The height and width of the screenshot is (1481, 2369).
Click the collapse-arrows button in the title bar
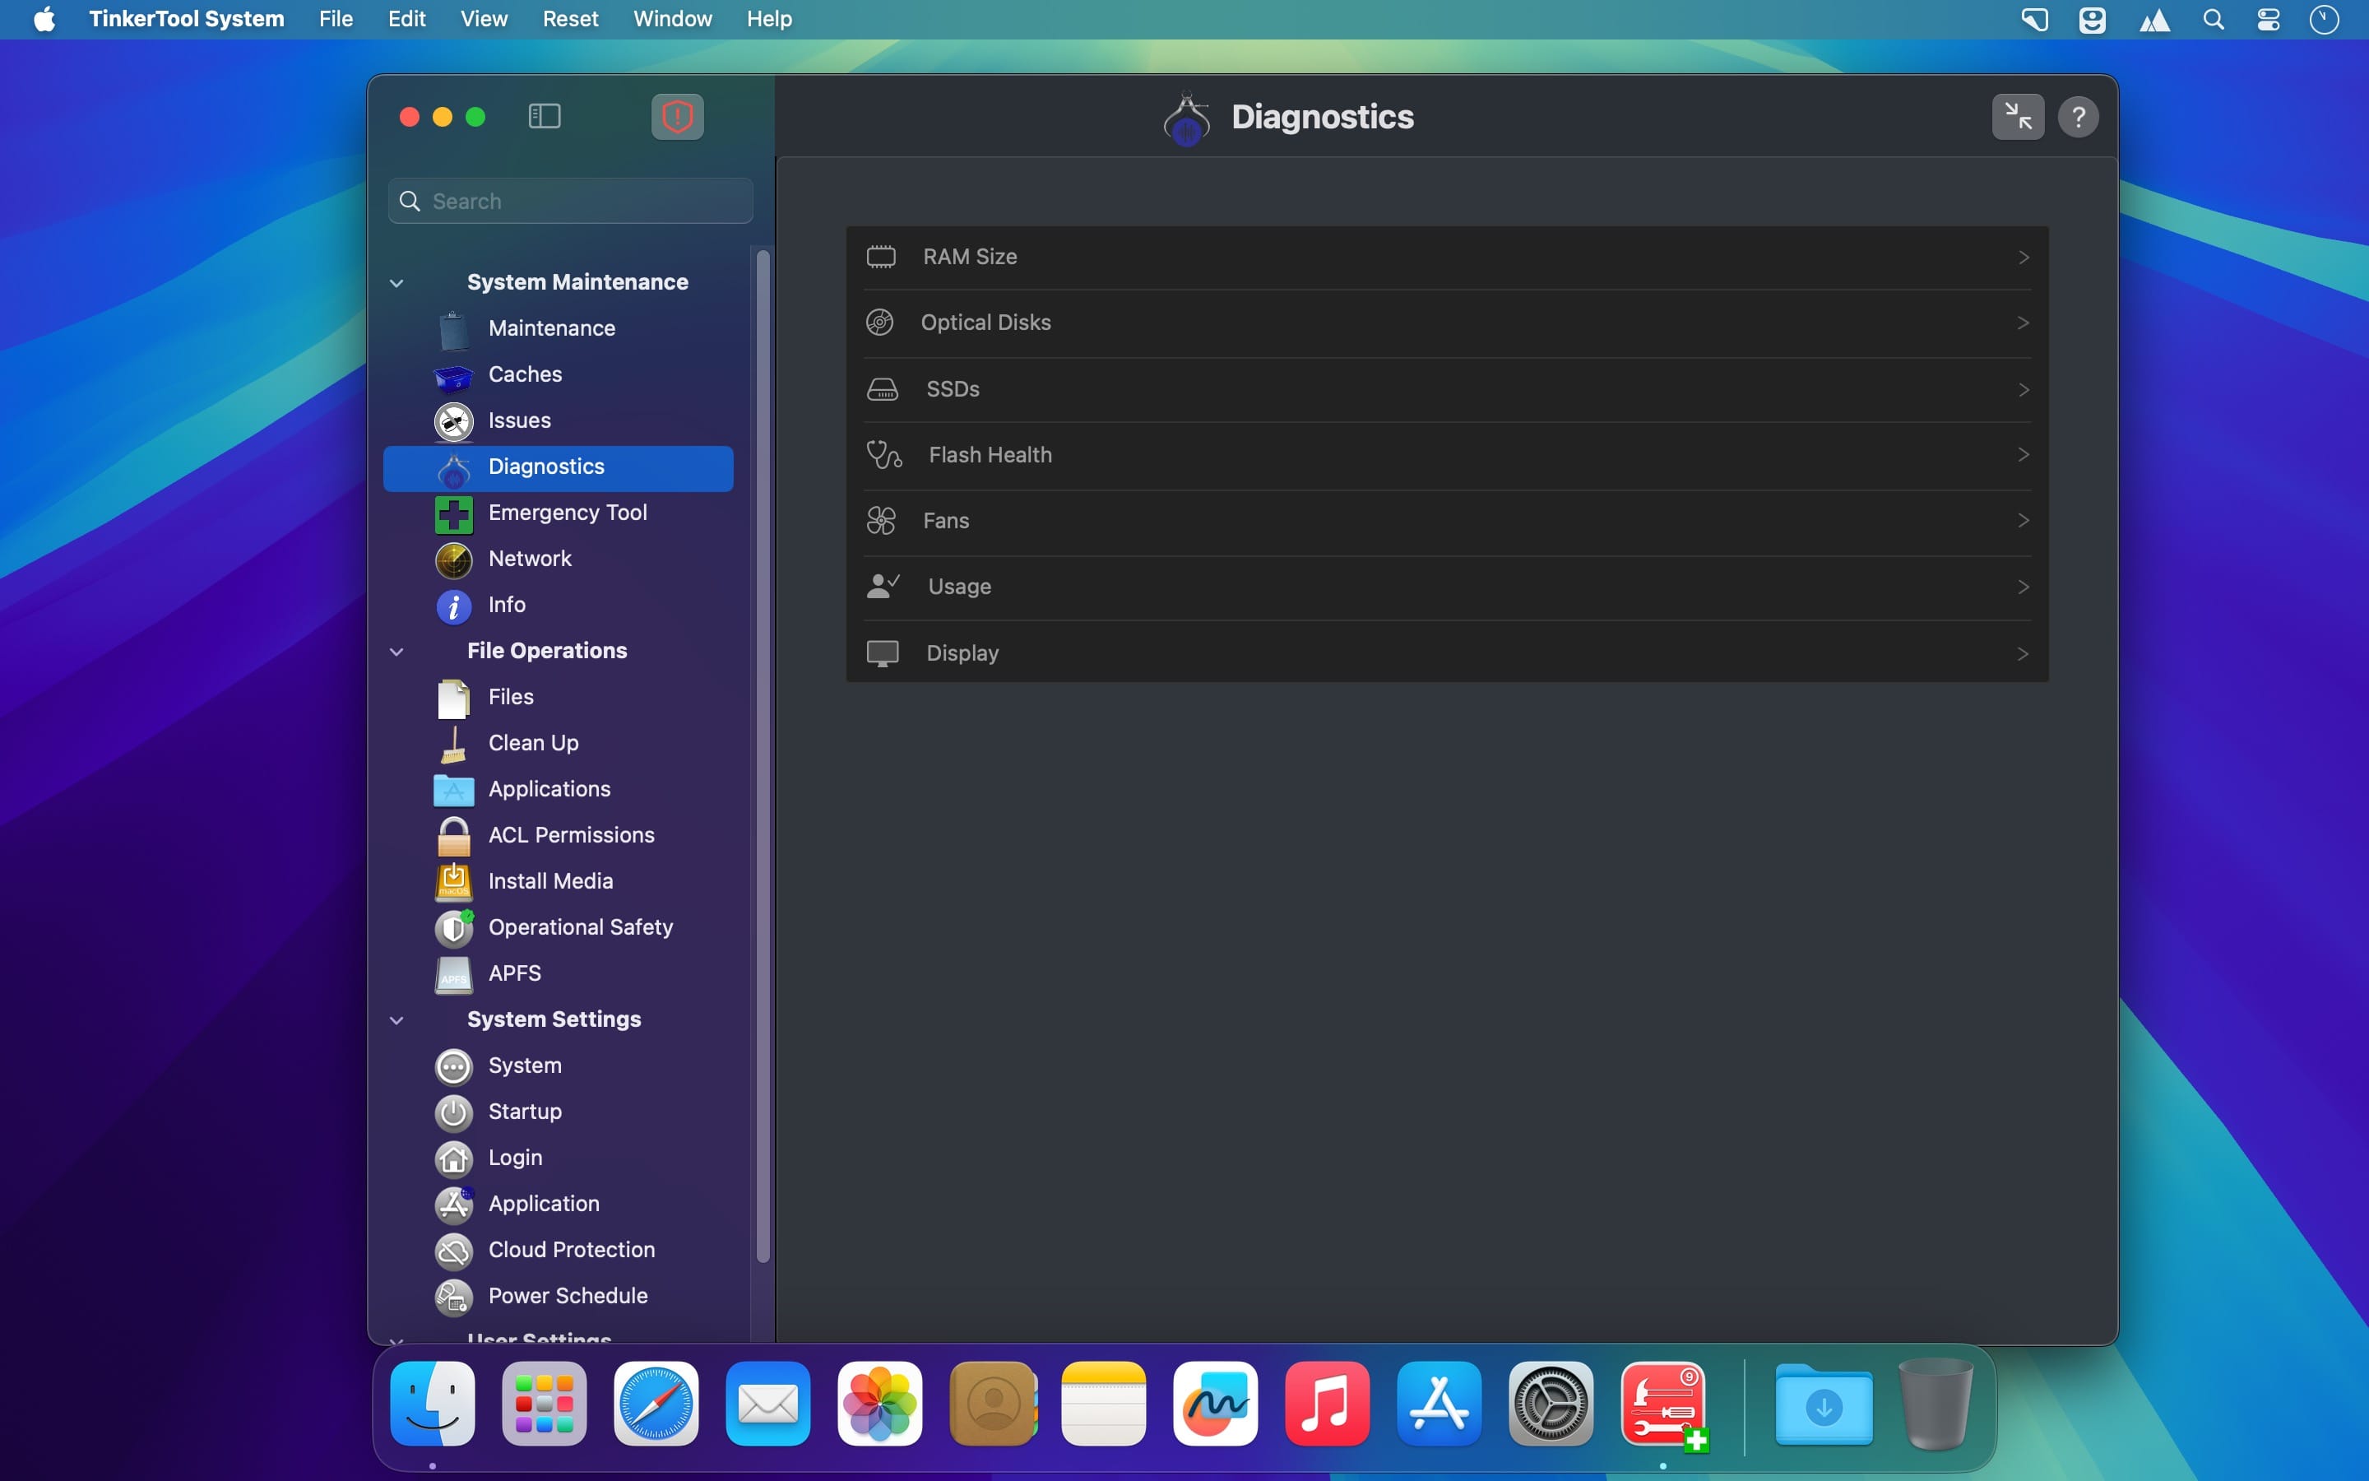pyautogui.click(x=2017, y=117)
